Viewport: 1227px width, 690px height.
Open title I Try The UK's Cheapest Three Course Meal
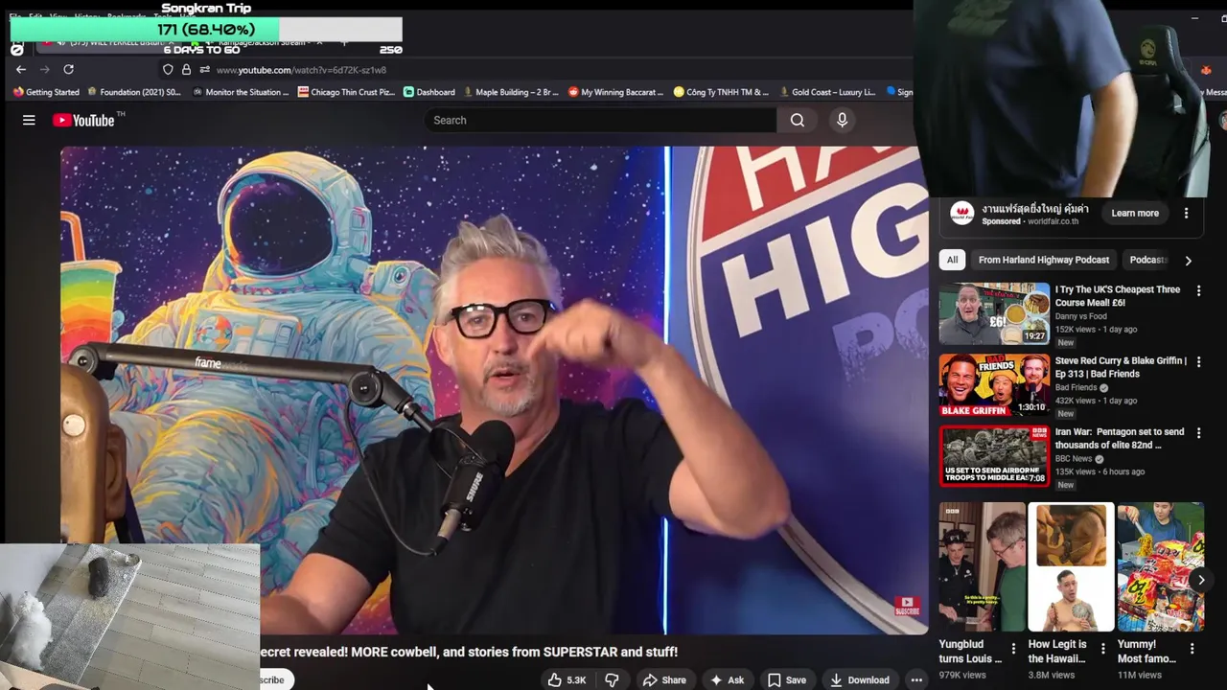[x=1118, y=295]
